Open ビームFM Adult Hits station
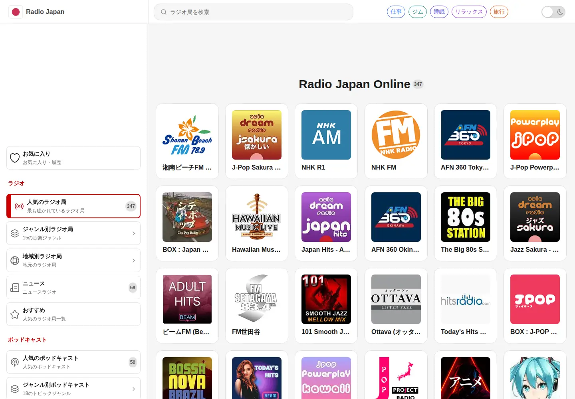The height and width of the screenshot is (399, 575). coord(187,306)
